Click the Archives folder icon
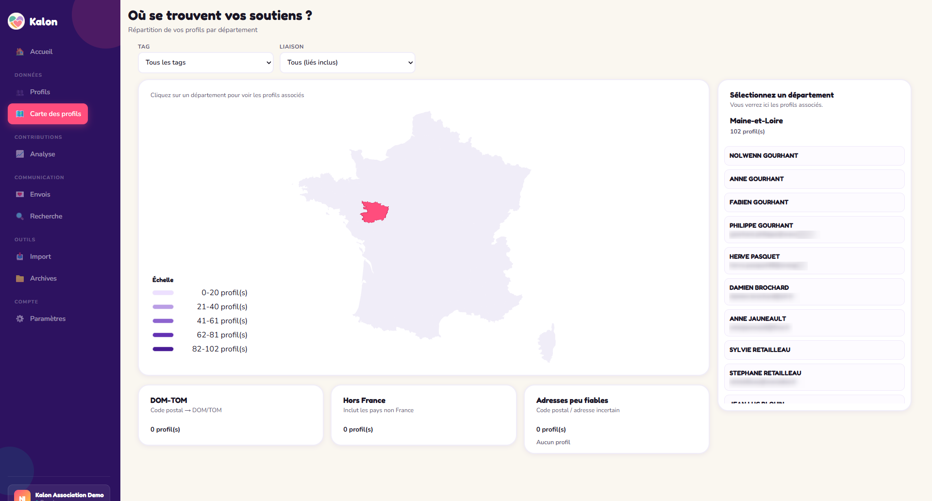 20,278
